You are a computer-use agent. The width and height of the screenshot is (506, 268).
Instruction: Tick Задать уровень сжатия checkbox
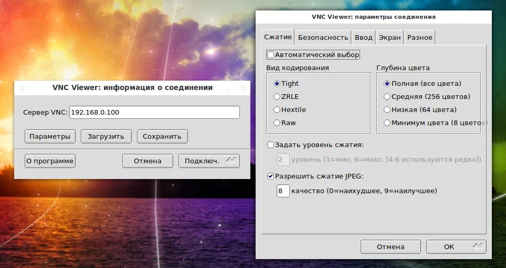(x=270, y=145)
